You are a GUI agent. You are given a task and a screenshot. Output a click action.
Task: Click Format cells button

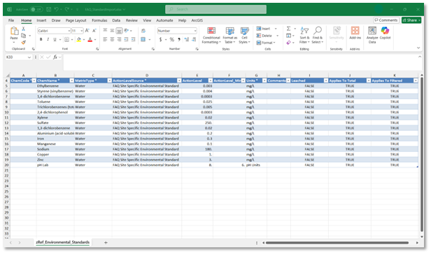pos(266,43)
